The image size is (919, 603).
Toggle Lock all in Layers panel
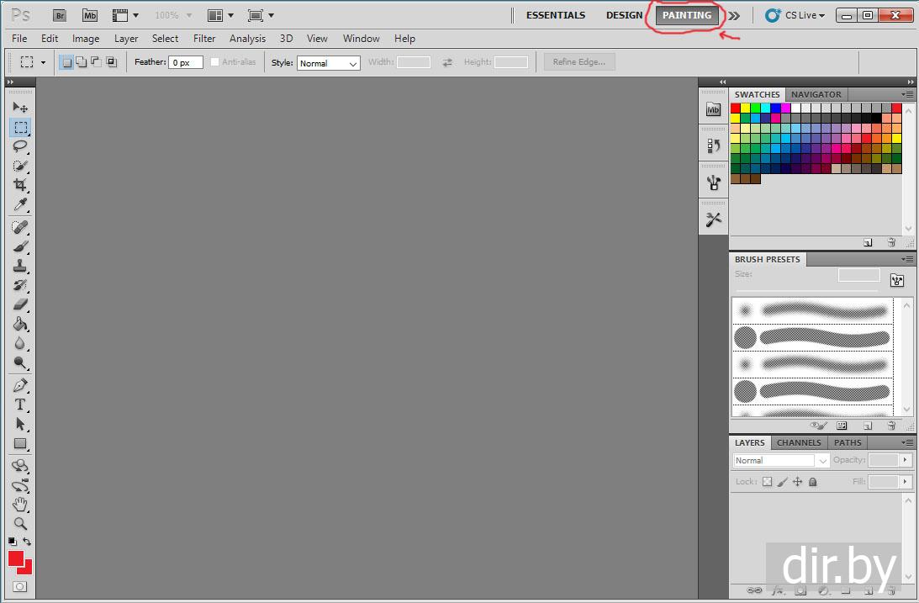(813, 482)
